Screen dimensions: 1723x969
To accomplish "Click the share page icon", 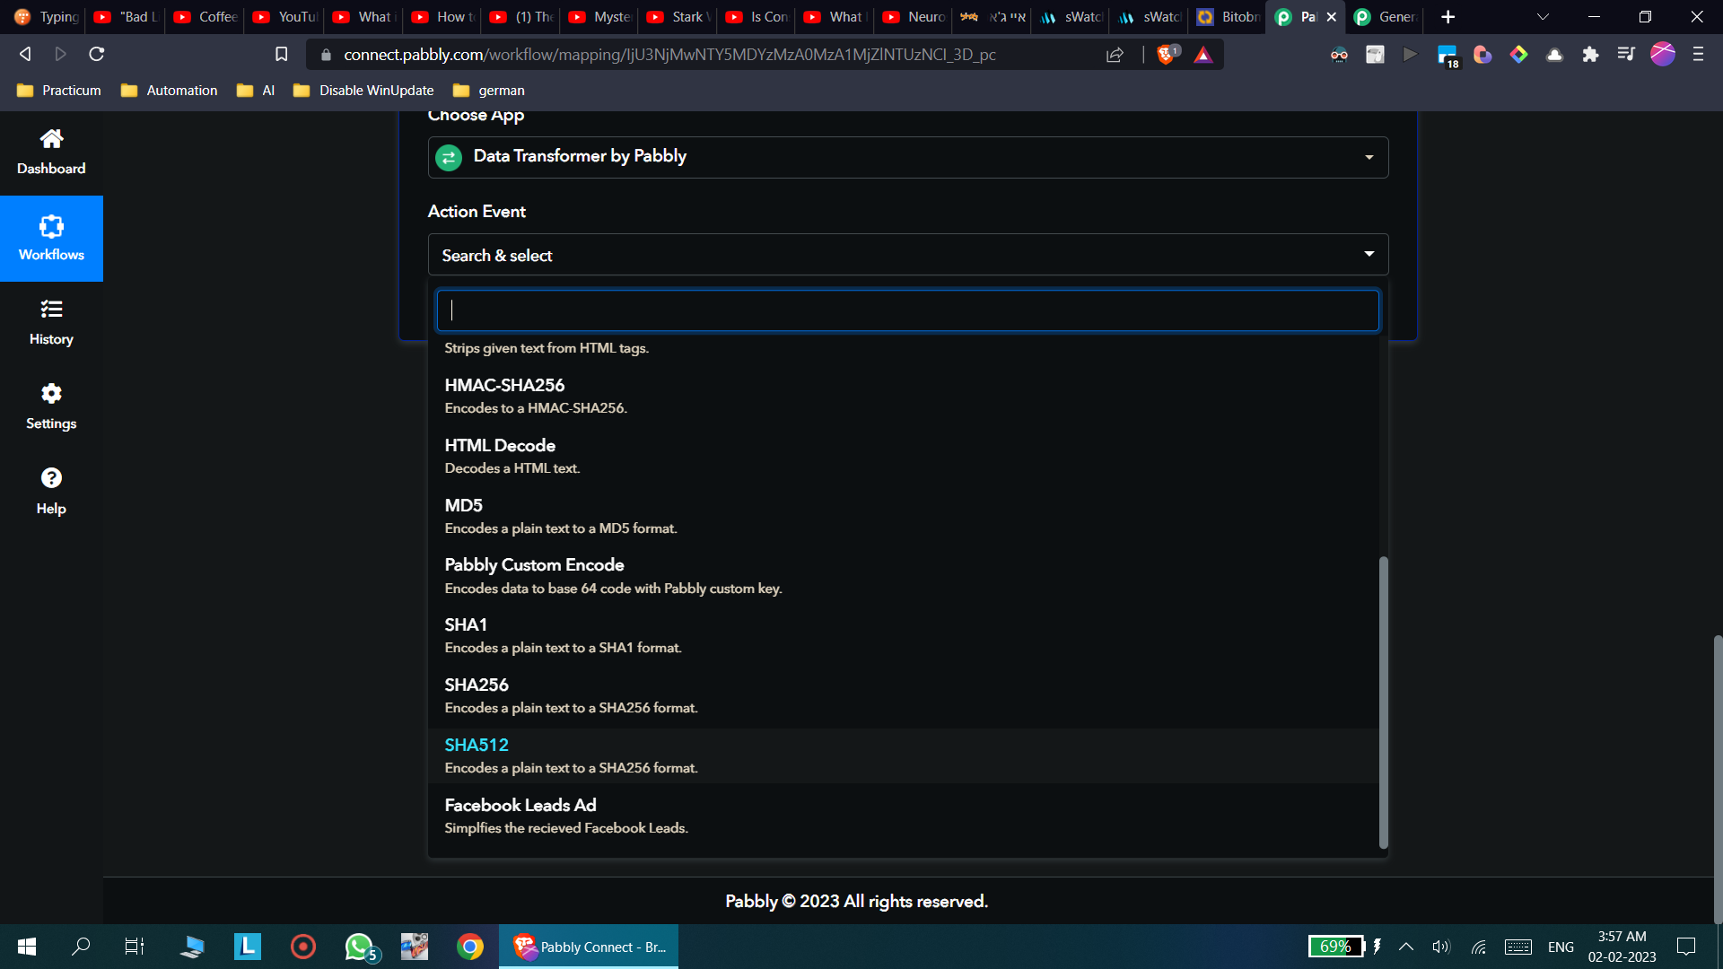I will pyautogui.click(x=1115, y=55).
